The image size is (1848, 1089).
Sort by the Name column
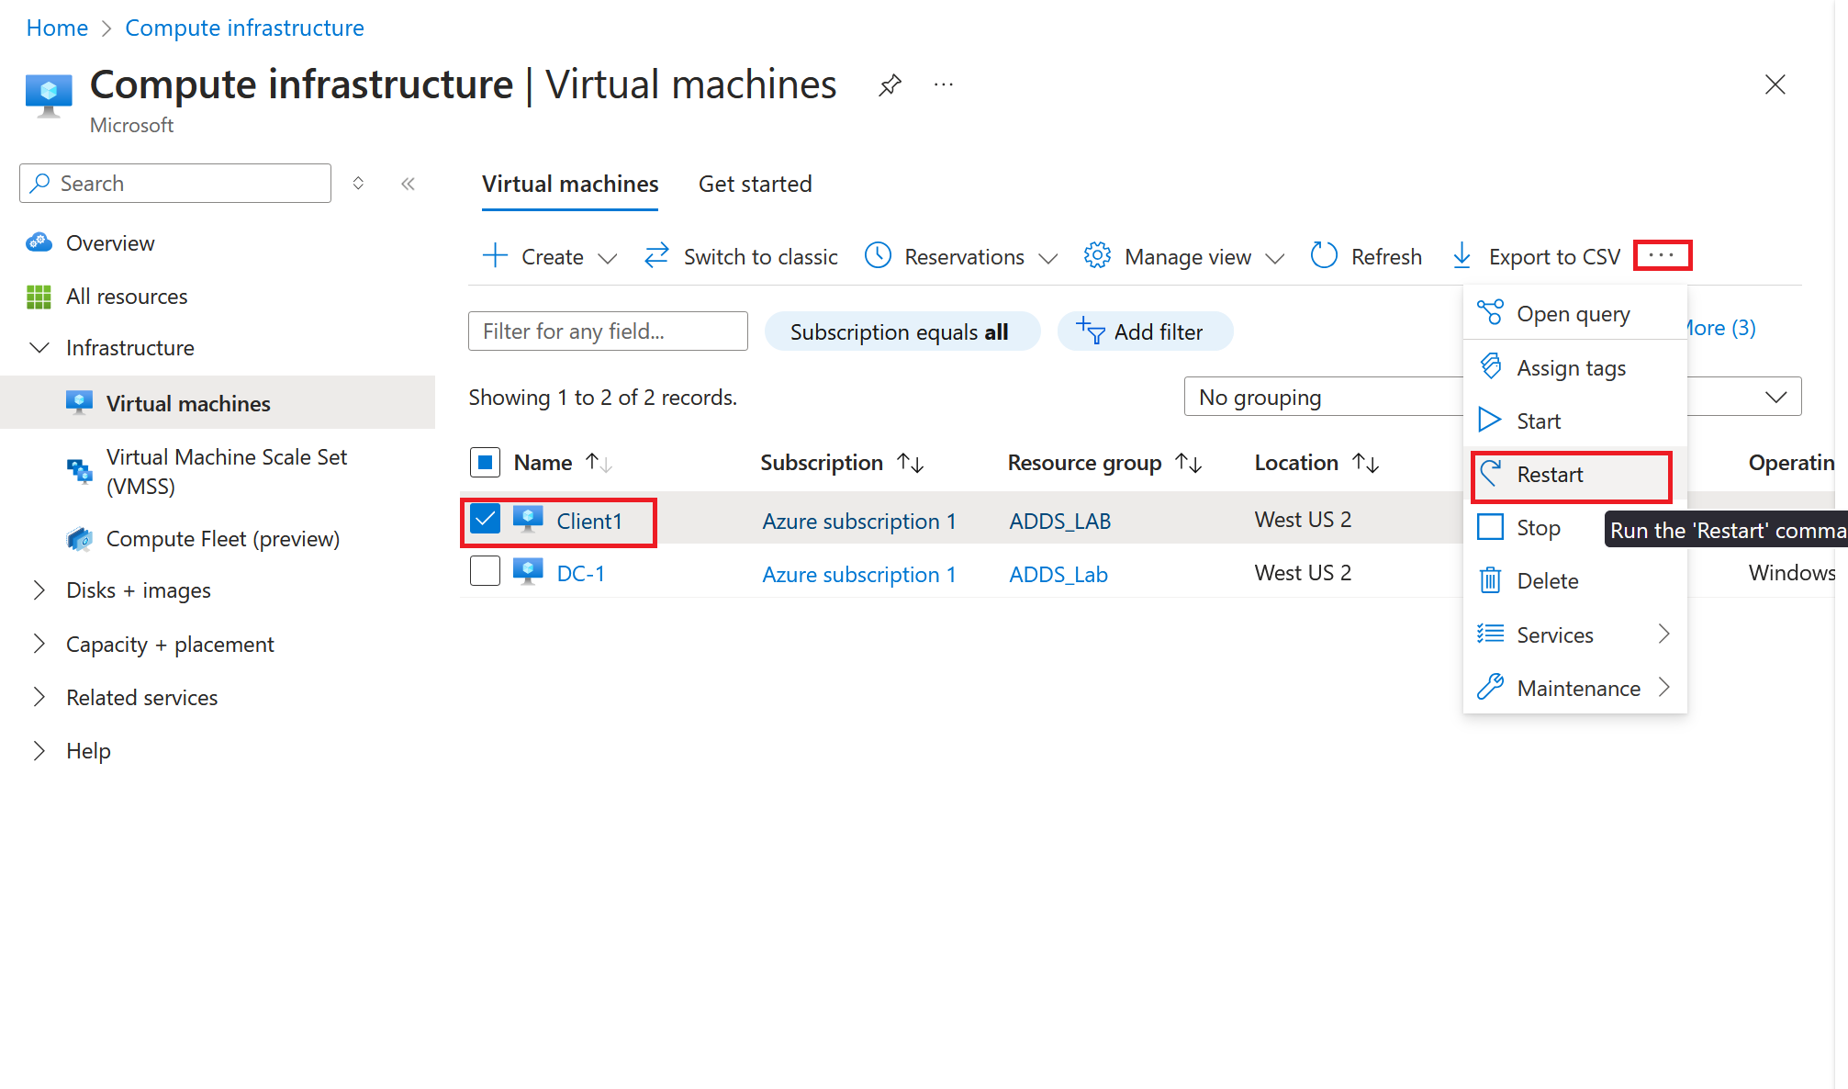[x=563, y=463]
